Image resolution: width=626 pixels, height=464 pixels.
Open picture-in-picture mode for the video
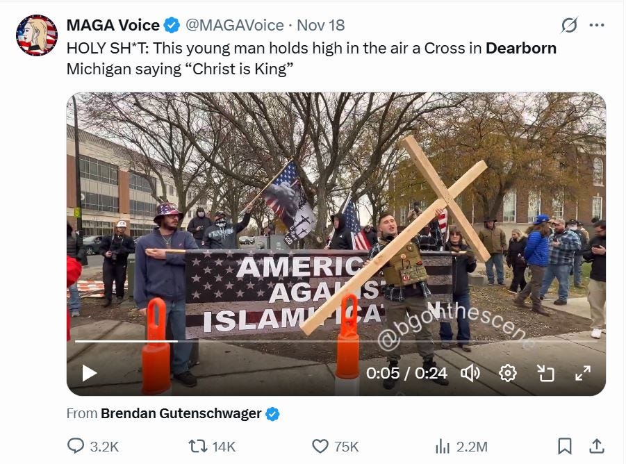point(546,373)
